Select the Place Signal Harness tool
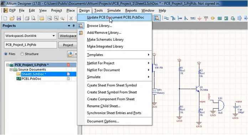 click(x=180, y=18)
